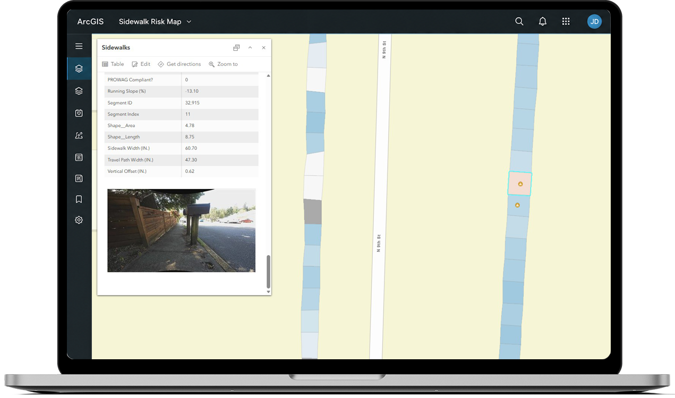Click the sidewalk photo thumbnail in popup
The image size is (675, 398).
pyautogui.click(x=181, y=230)
